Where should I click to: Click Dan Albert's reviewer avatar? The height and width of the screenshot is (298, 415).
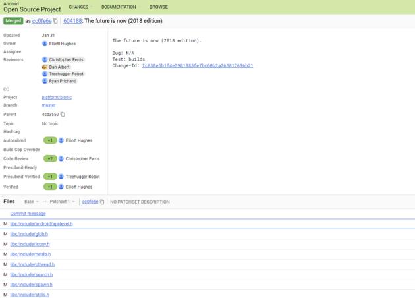tap(45, 67)
